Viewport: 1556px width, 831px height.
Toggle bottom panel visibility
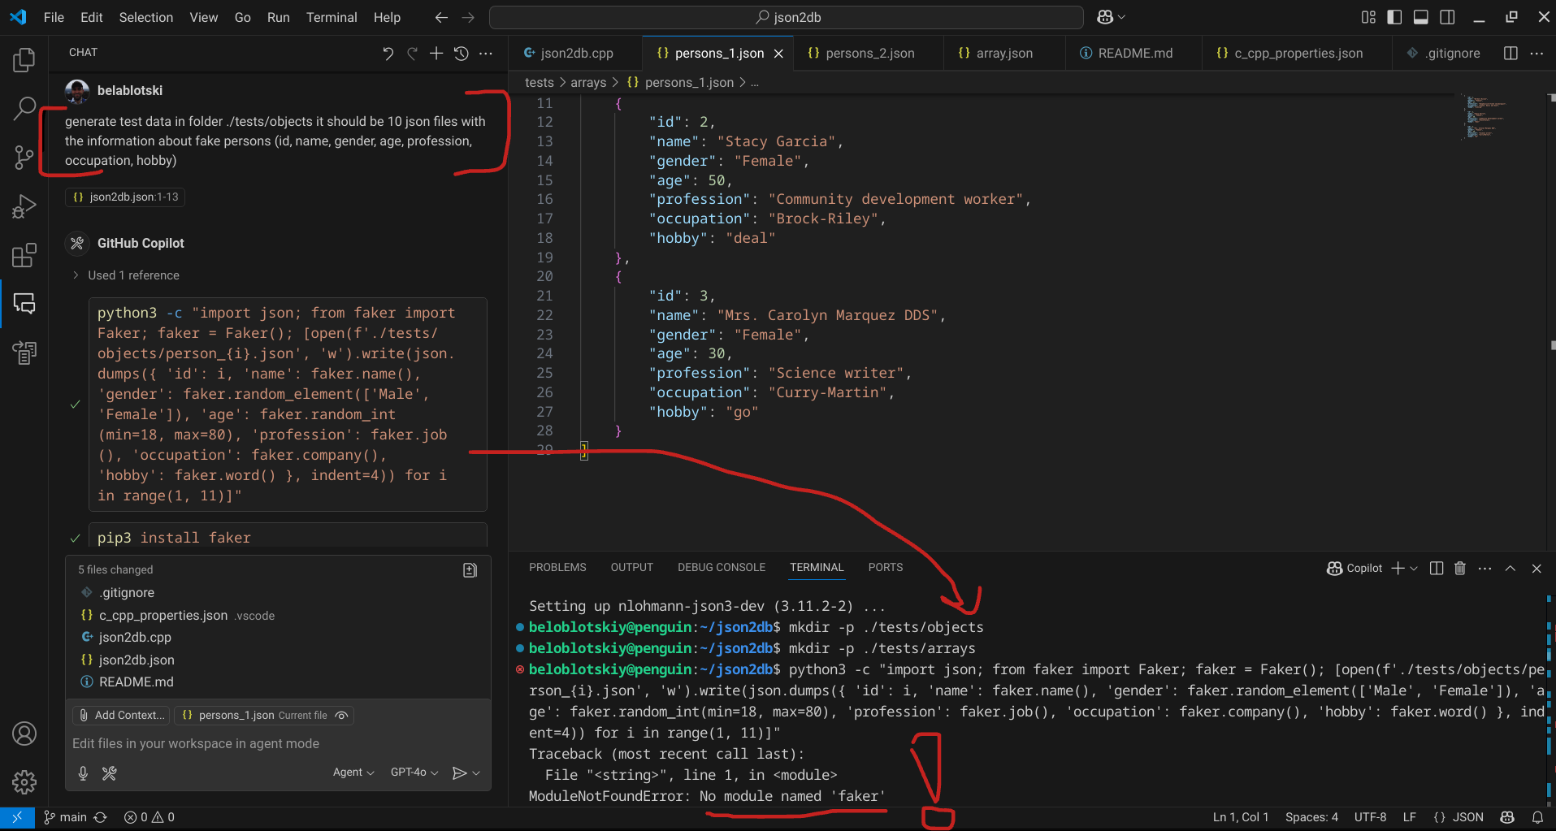coord(1421,17)
